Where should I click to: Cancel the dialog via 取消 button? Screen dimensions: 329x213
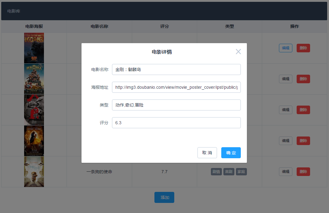click(x=207, y=153)
